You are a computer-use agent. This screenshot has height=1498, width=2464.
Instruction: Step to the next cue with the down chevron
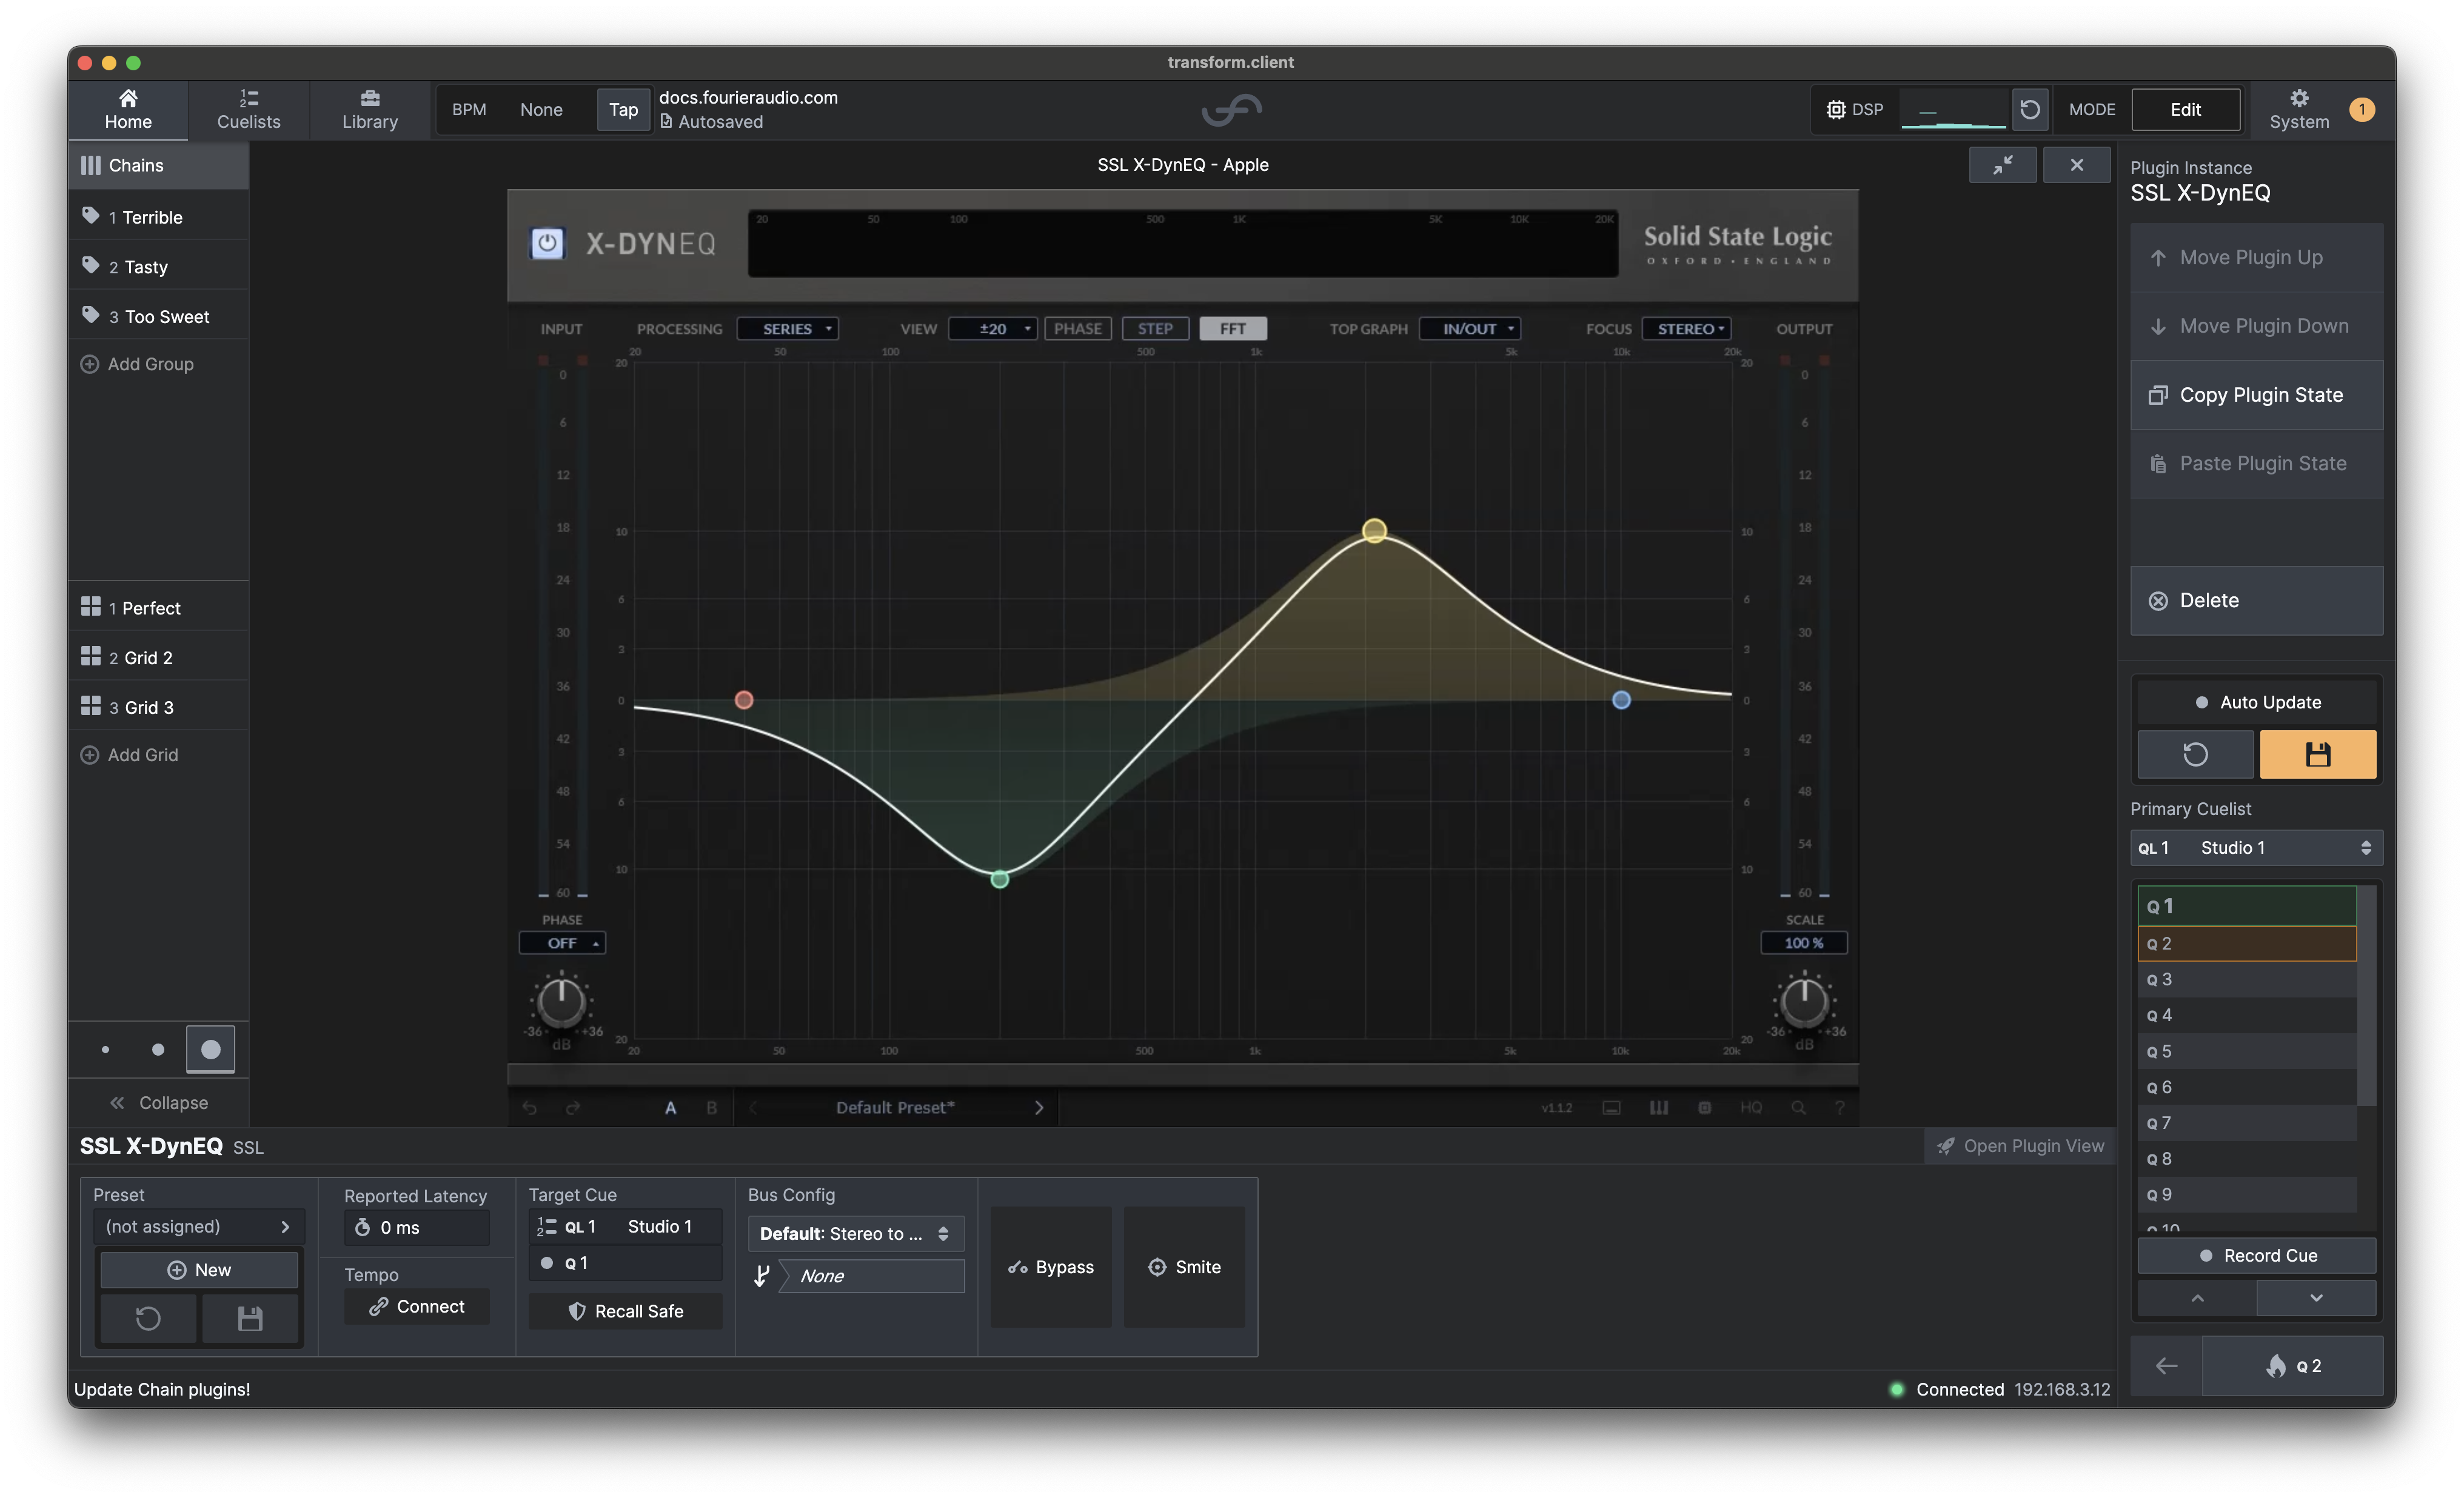pos(2316,1298)
